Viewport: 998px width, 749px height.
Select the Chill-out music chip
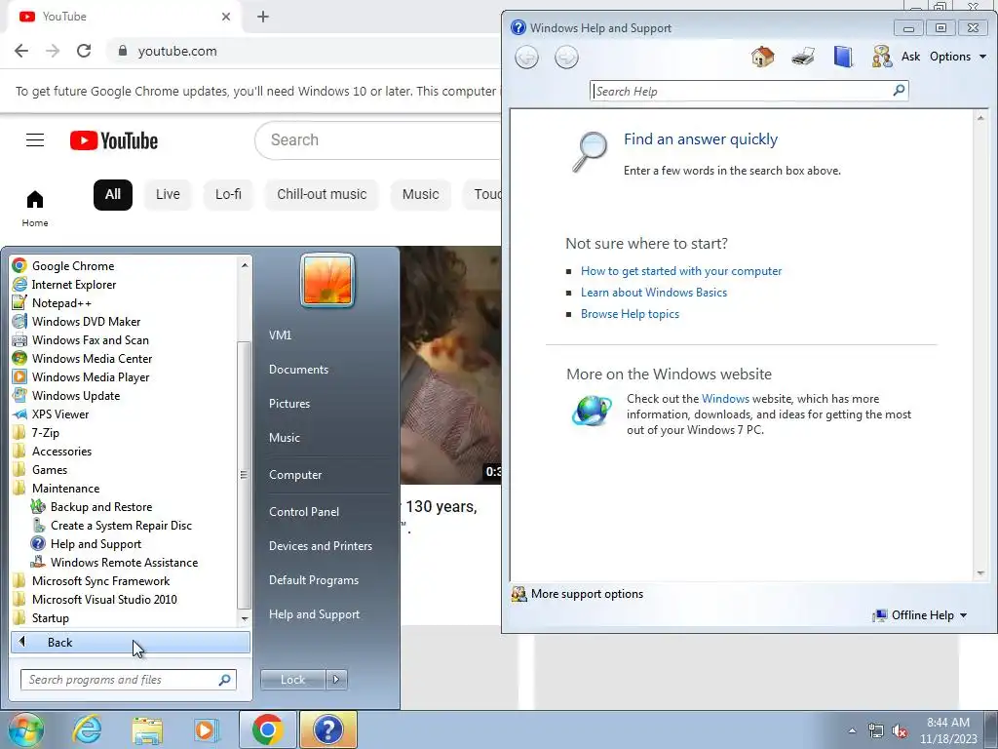point(322,194)
